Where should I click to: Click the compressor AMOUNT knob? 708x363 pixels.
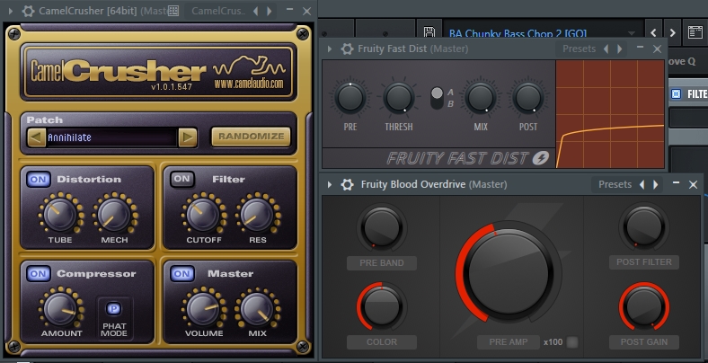click(60, 309)
